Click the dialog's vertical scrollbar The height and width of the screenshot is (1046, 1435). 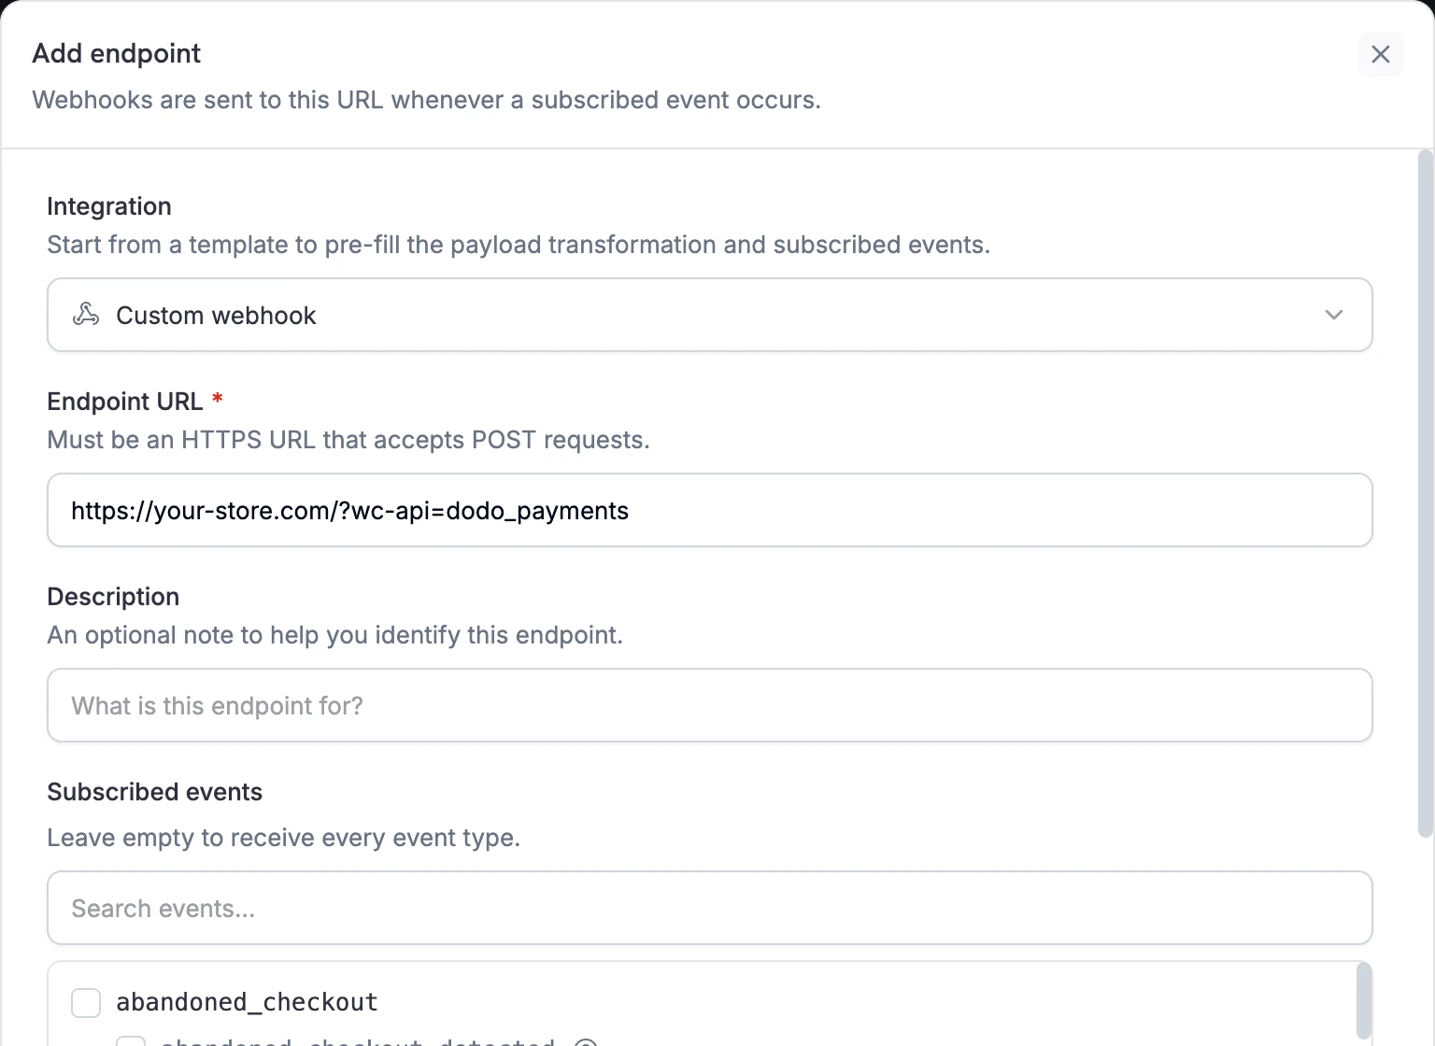[x=1425, y=493]
